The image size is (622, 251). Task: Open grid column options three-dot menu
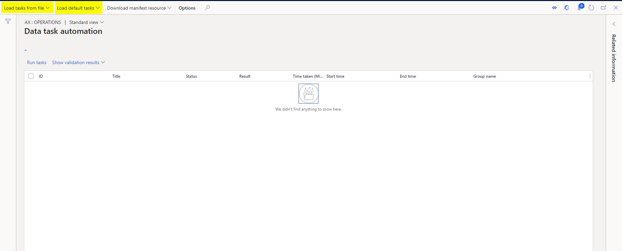pyautogui.click(x=590, y=76)
